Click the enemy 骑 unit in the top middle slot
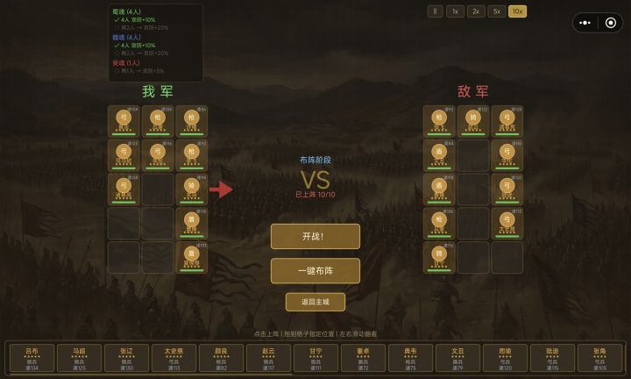 473,121
